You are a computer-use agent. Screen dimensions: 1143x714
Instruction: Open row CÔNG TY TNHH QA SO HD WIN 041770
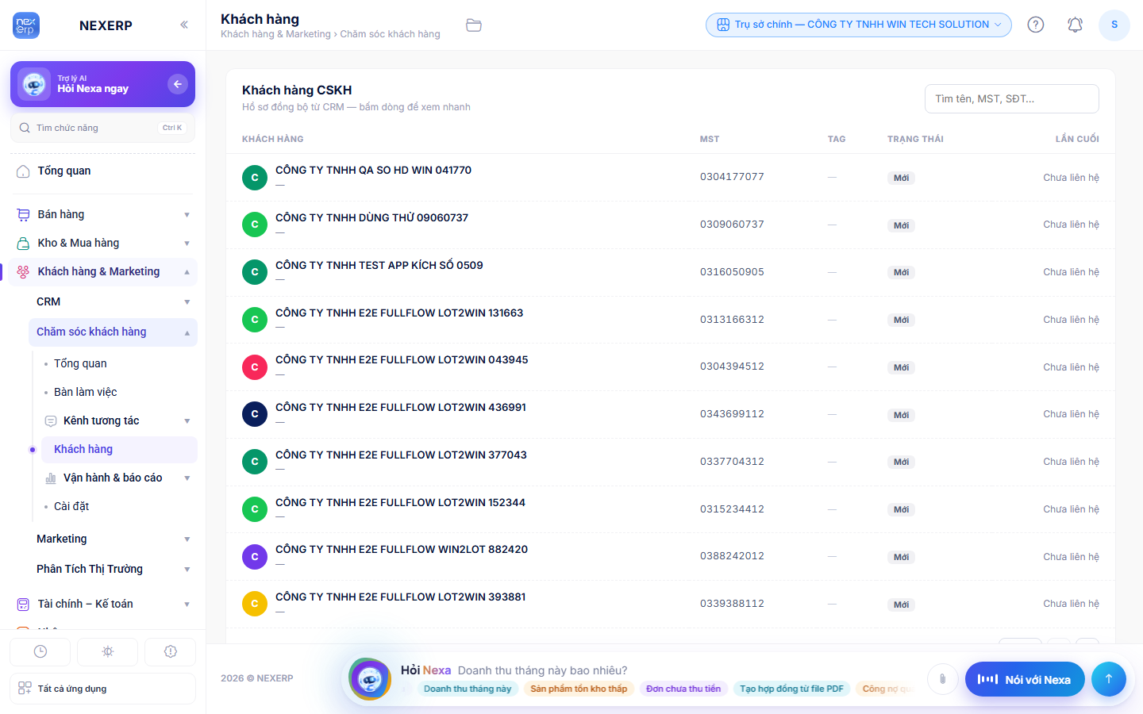tap(671, 177)
